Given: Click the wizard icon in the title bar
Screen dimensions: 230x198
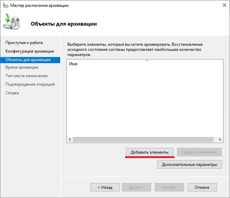Looking at the screenshot, I should click(x=6, y=6).
